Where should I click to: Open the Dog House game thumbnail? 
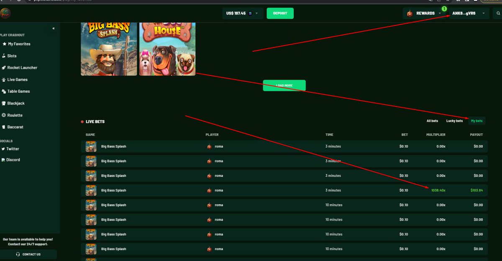pyautogui.click(x=167, y=49)
